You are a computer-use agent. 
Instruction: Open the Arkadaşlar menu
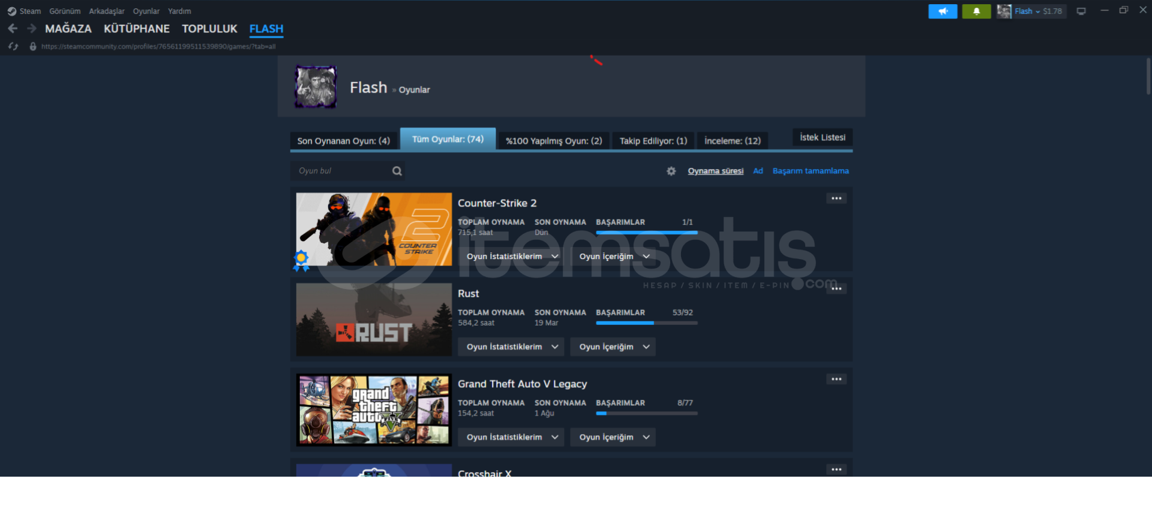[107, 11]
